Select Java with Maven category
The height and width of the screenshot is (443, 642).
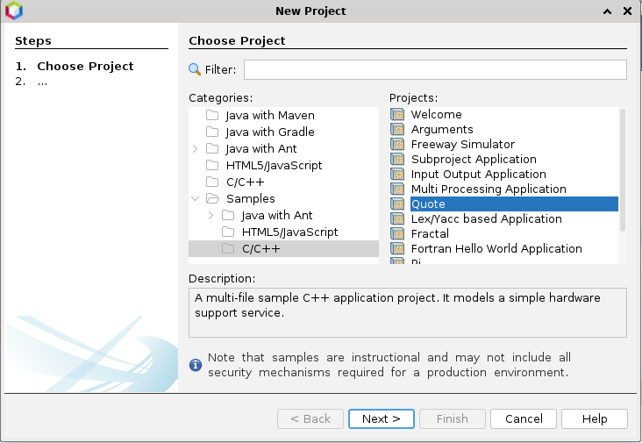(x=269, y=115)
